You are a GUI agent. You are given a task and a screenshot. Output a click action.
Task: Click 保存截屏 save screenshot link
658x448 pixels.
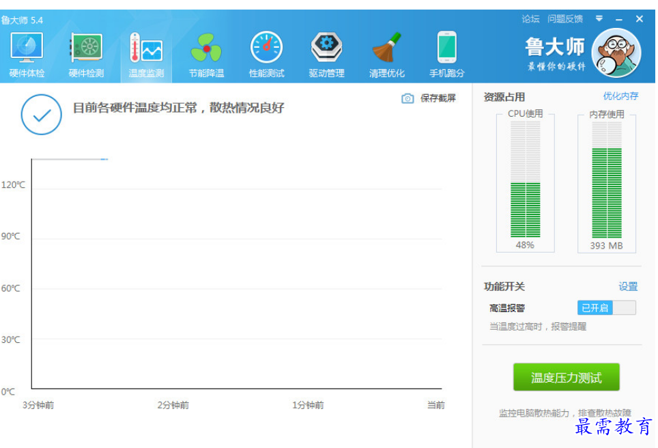pyautogui.click(x=438, y=98)
